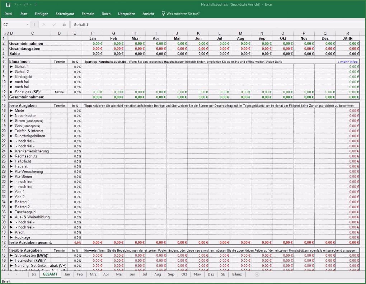Screen dimensions: 366x284
Task: Click the Undo arrow icon
Action: (x=17, y=5)
